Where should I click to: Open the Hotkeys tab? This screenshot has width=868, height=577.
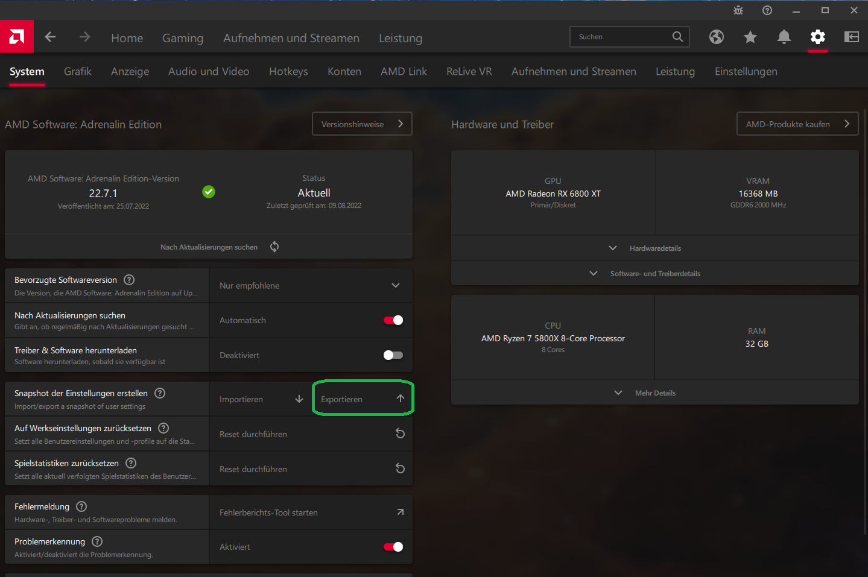(x=288, y=71)
